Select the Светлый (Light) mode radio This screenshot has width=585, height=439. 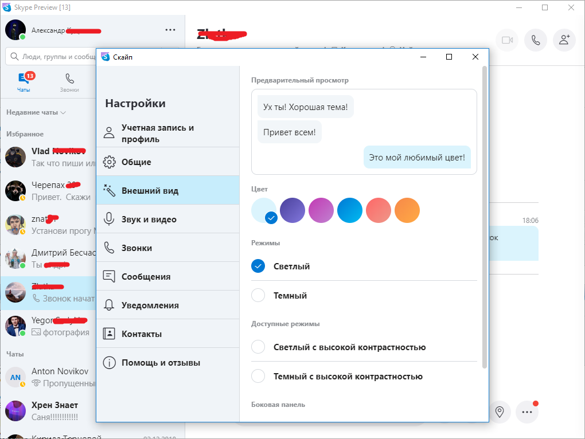click(x=258, y=266)
